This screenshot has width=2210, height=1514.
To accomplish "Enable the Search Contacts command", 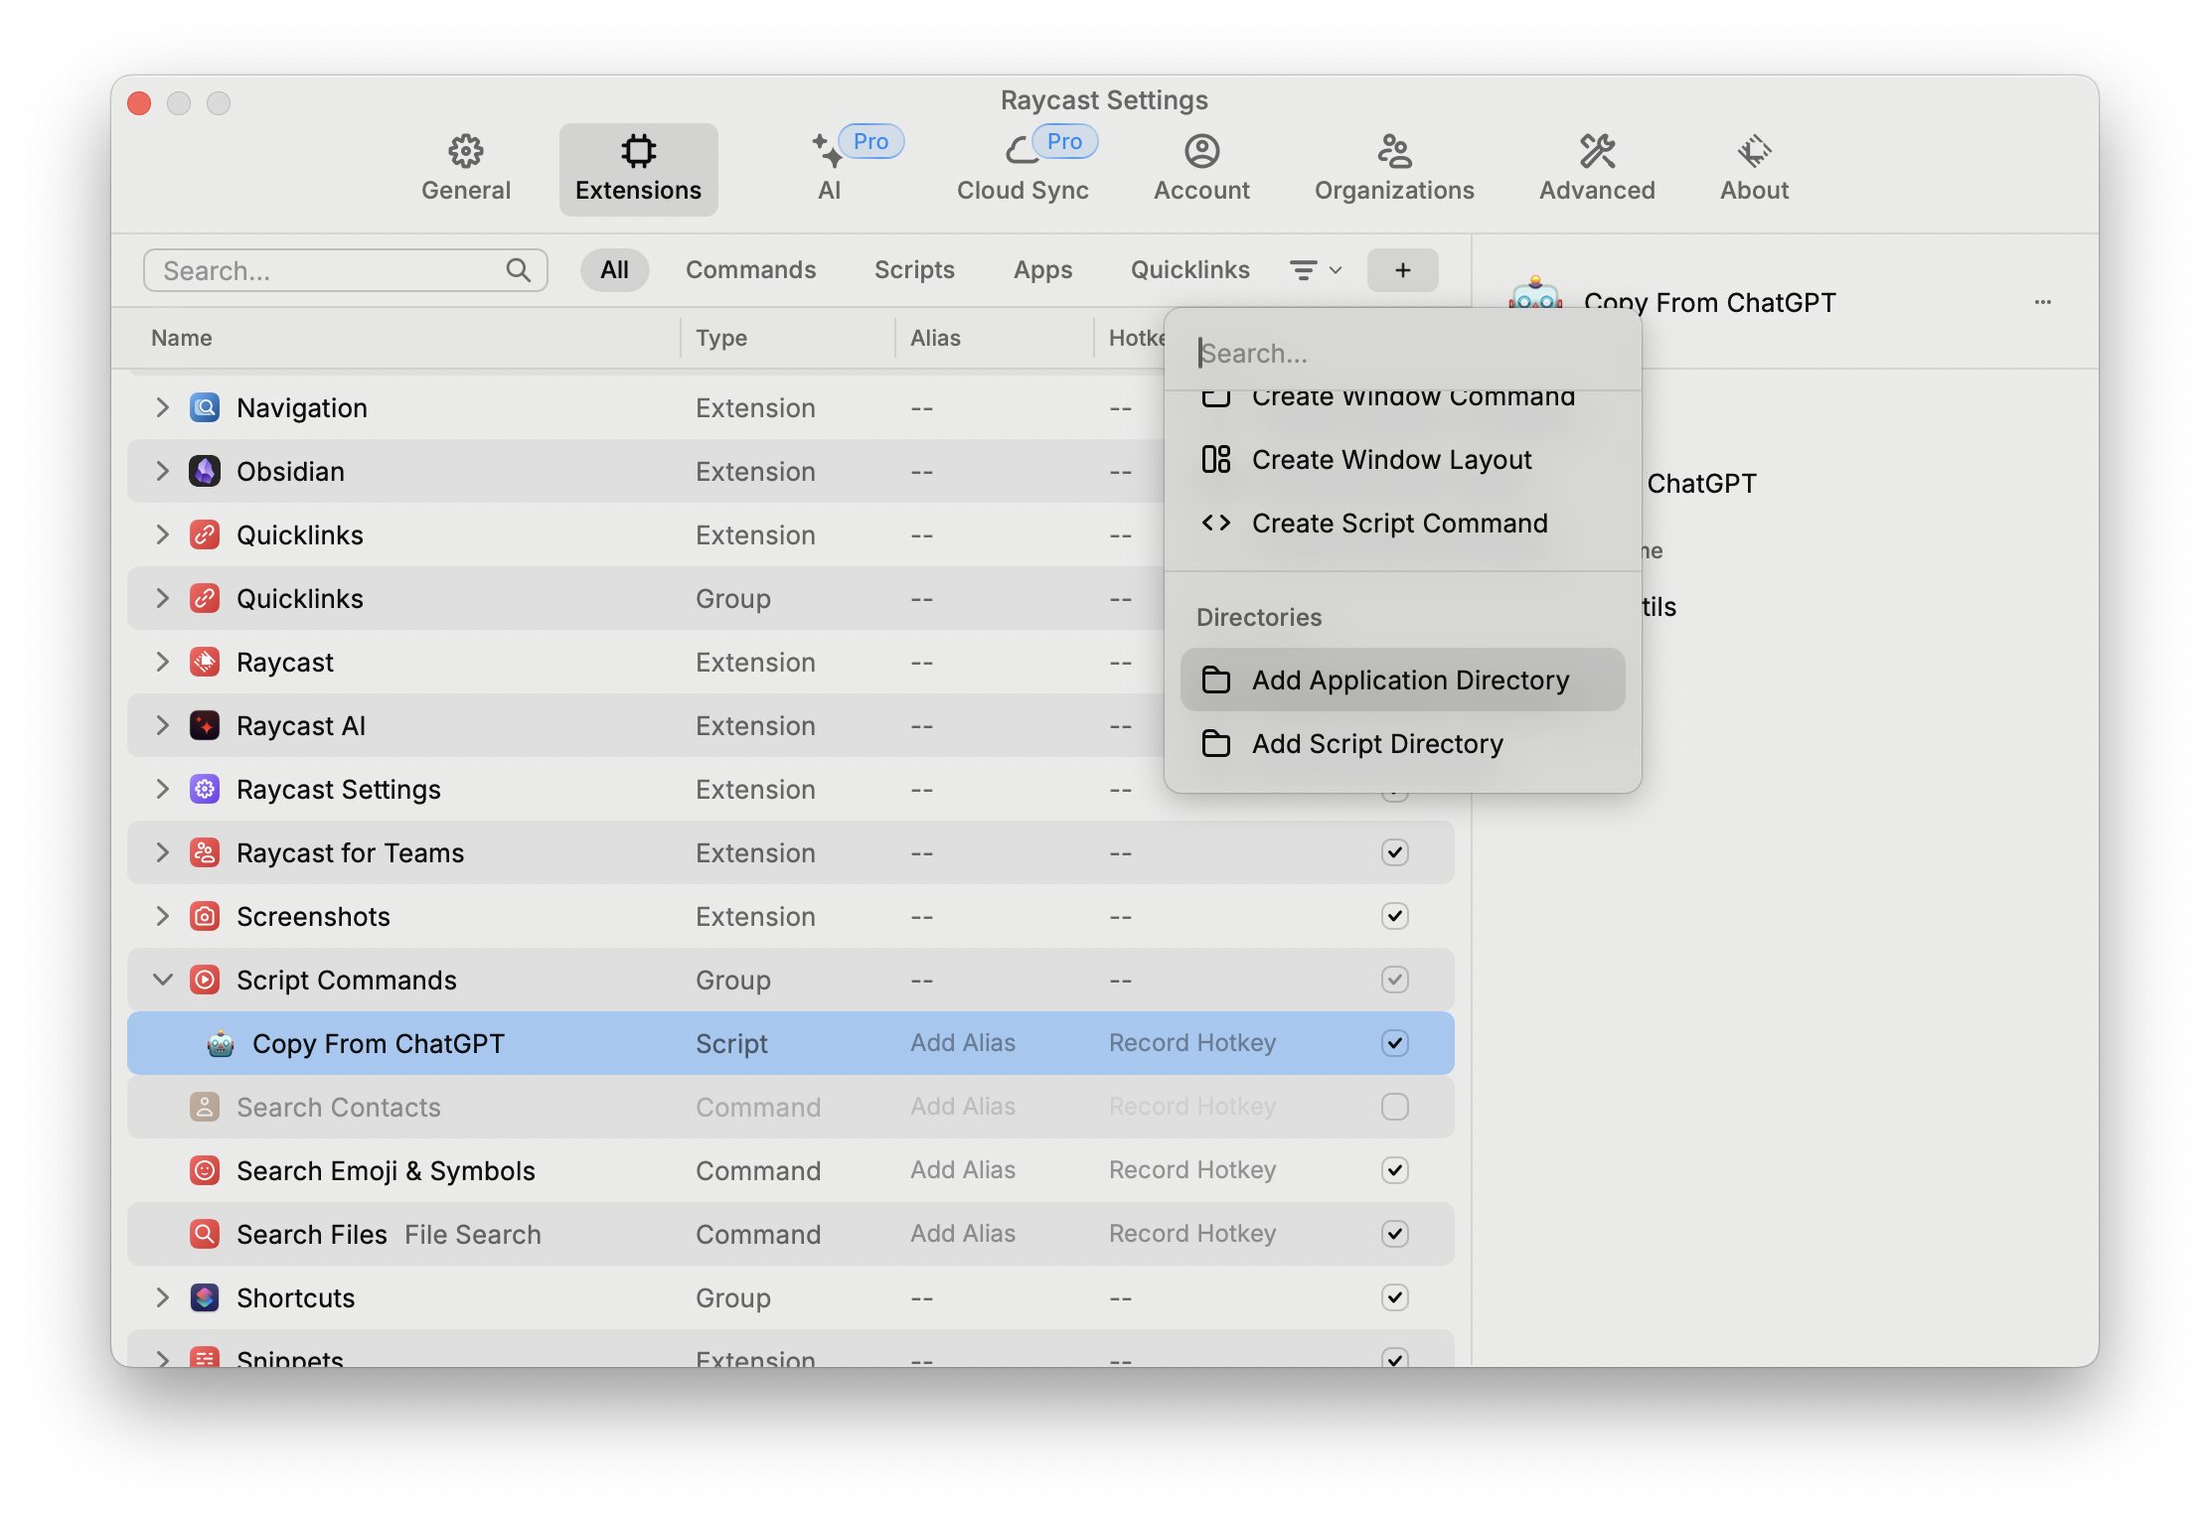I will pyautogui.click(x=1395, y=1108).
